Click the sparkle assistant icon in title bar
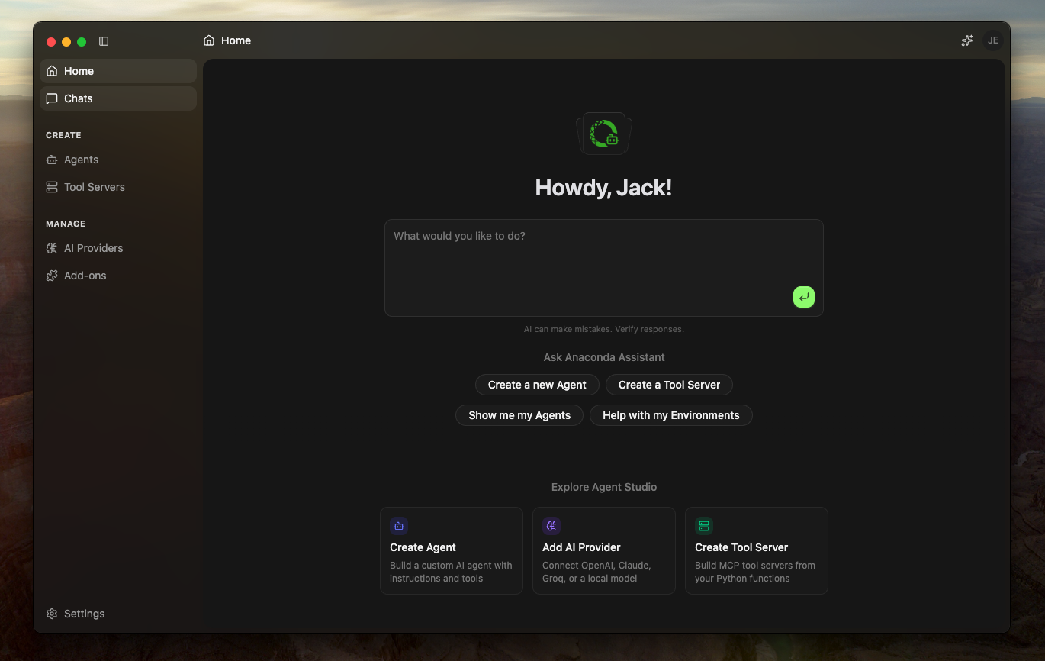Viewport: 1045px width, 661px height. point(967,40)
